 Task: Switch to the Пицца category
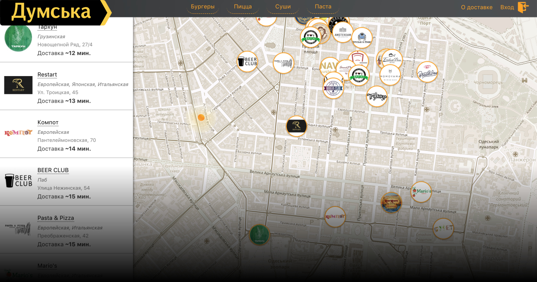243,7
